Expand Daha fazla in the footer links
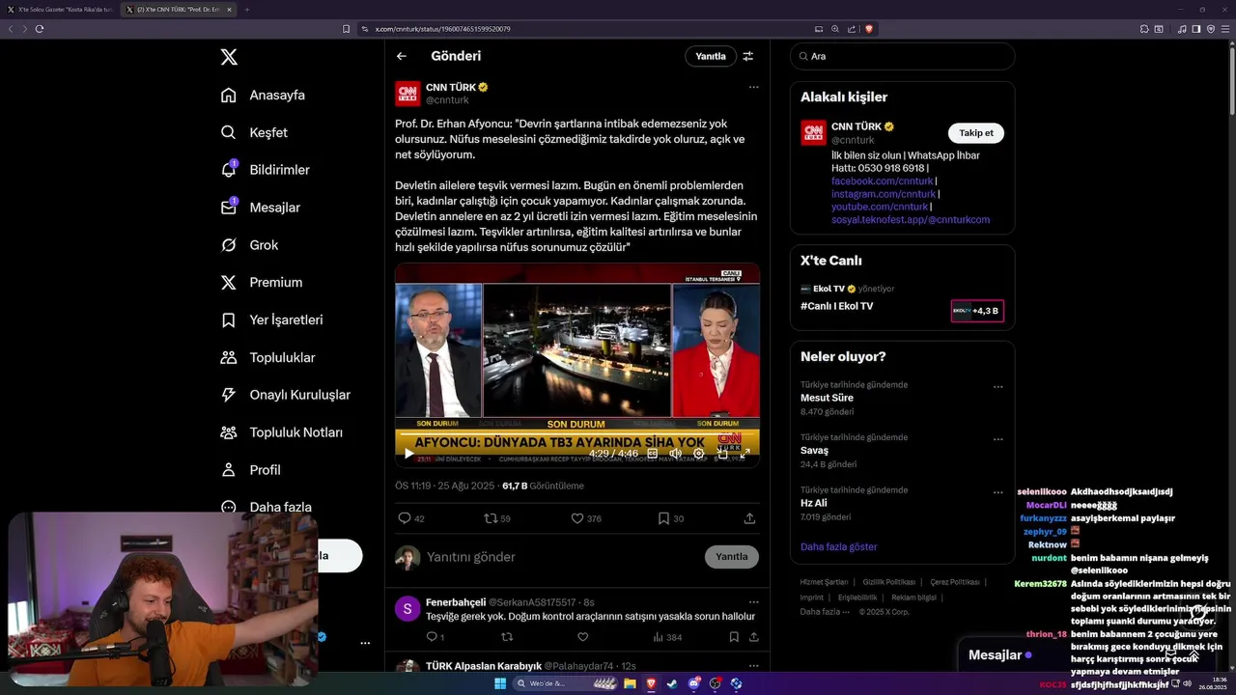 824,612
